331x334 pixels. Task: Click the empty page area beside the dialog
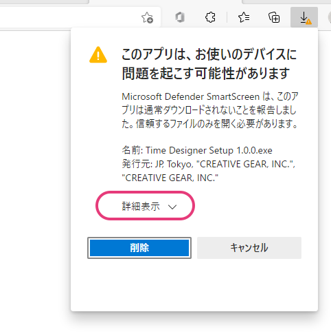coord(34,160)
